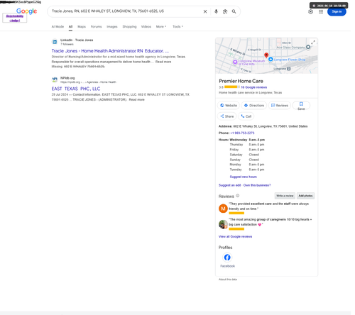
Task: Select Longview Flower Shop map marker
Action: pos(271,60)
